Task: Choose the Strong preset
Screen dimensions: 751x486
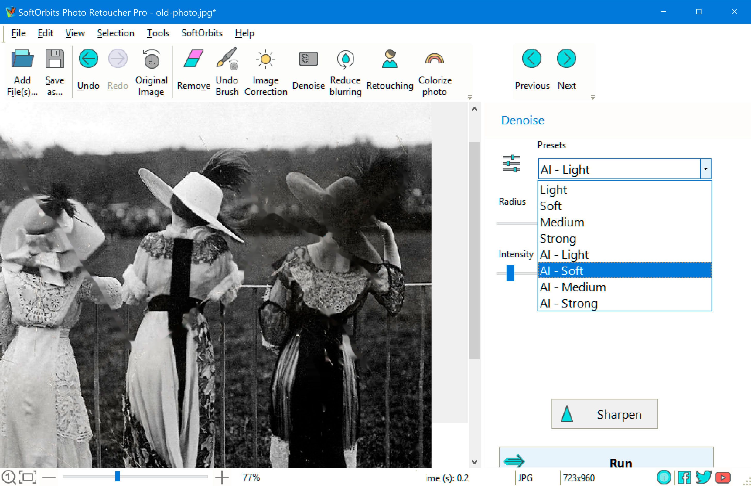Action: [625, 238]
